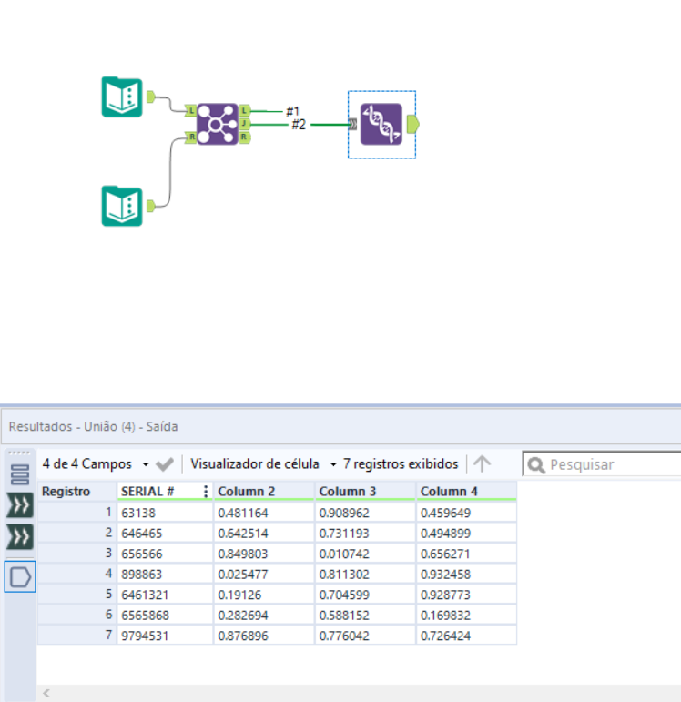Select cell with serial 646465
681x702 pixels.
click(165, 534)
